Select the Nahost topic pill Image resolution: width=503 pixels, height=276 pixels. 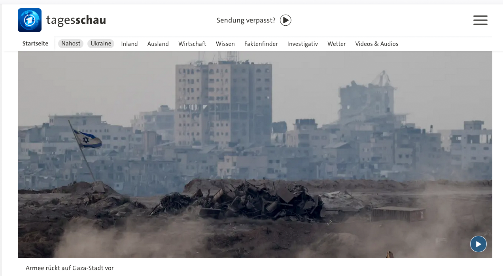[x=71, y=43]
